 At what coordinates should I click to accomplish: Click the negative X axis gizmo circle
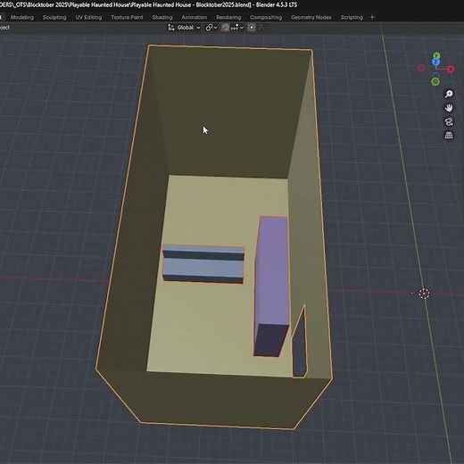point(421,68)
